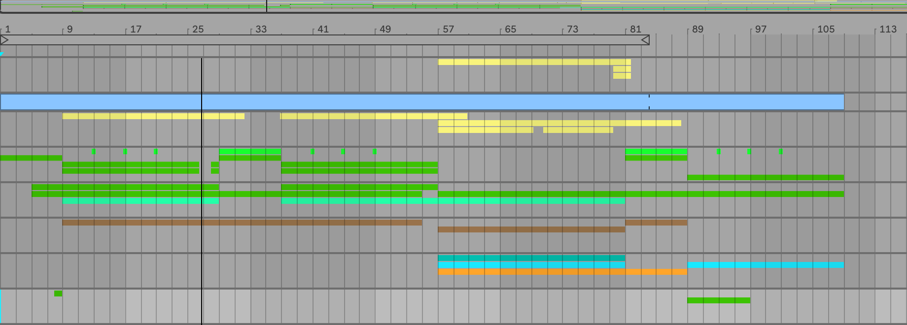Select the bright green clip starting at bar 29

(250, 152)
